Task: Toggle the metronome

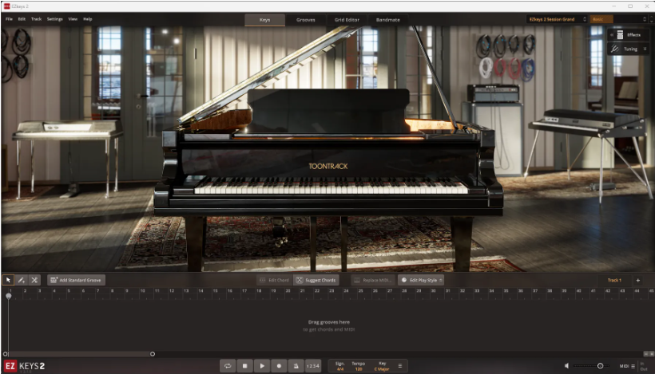Action: pyautogui.click(x=296, y=366)
